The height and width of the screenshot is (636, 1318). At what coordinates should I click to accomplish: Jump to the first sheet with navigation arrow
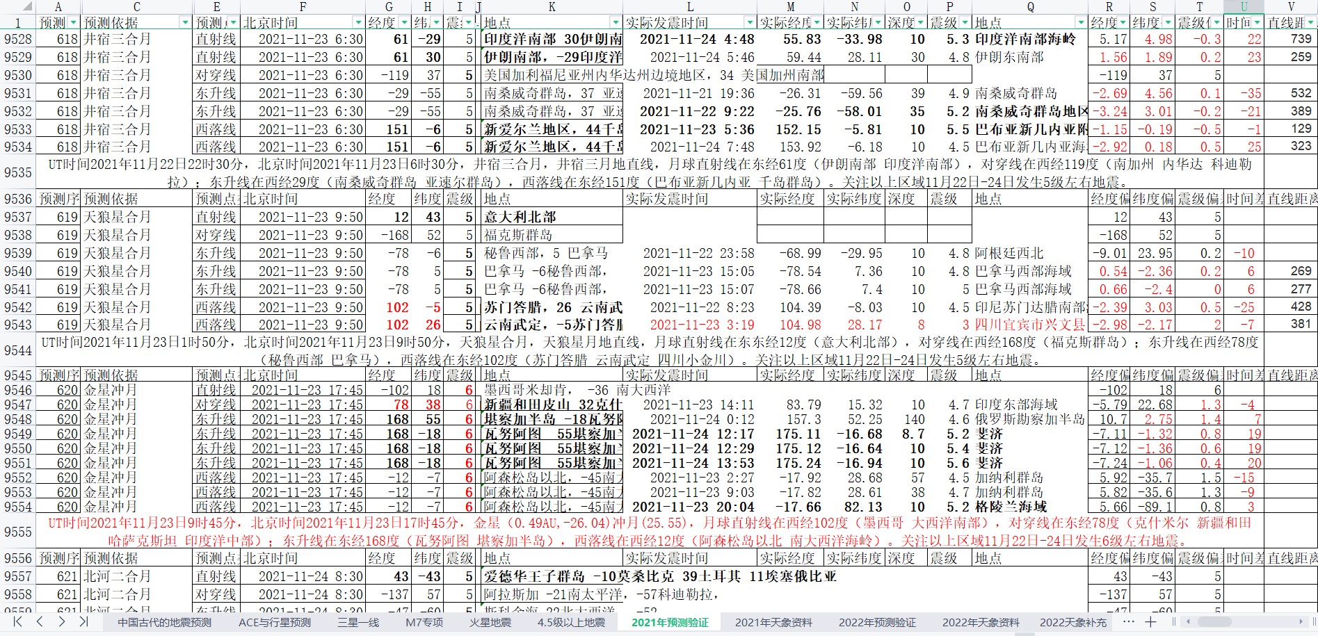17,621
